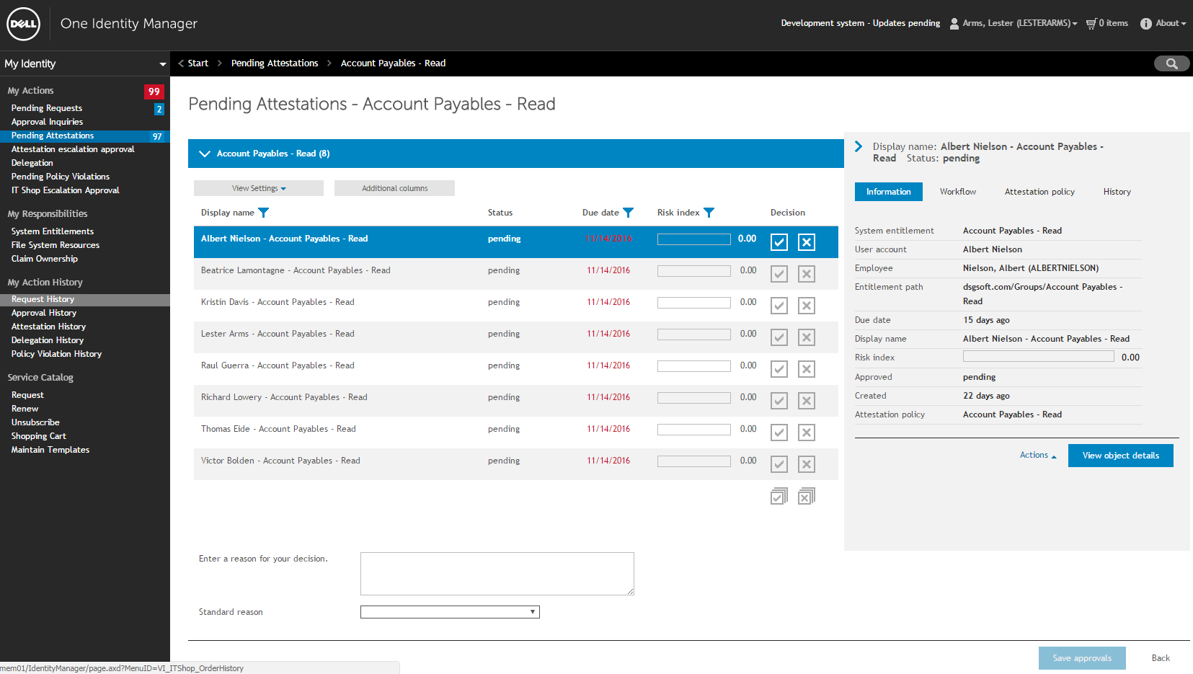This screenshot has width=1193, height=674.
Task: Click the View object details button
Action: coord(1120,456)
